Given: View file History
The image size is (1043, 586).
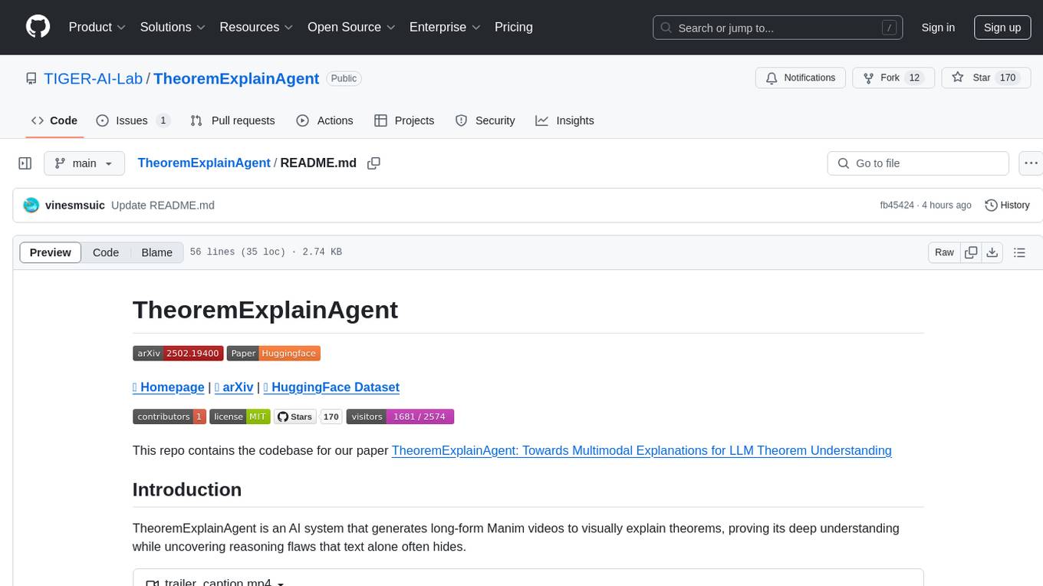Looking at the screenshot, I should pyautogui.click(x=1007, y=205).
